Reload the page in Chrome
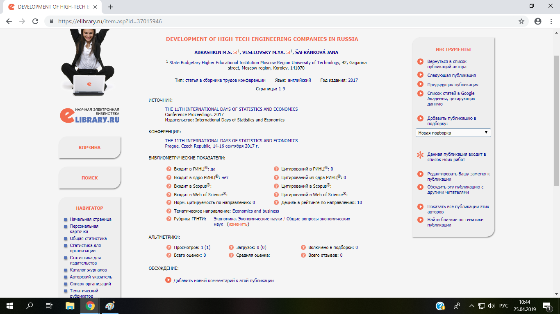Image resolution: width=560 pixels, height=314 pixels. tap(35, 21)
